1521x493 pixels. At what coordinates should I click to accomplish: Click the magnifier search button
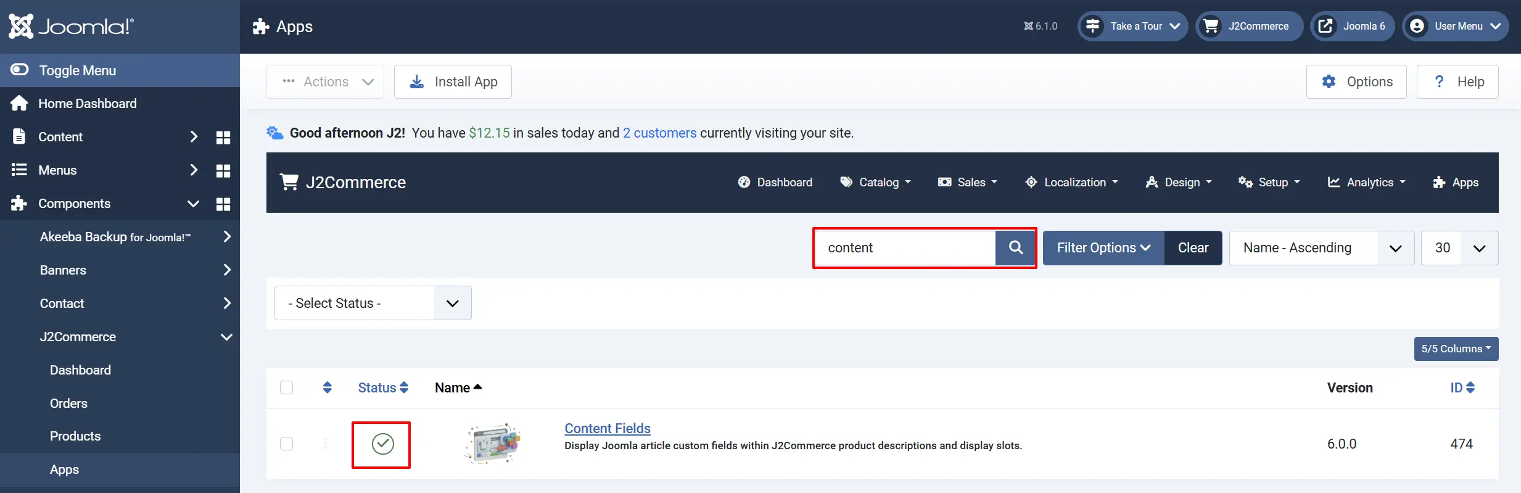(x=1015, y=248)
